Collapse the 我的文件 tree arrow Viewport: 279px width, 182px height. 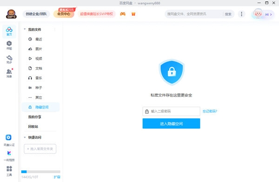pyautogui.click(x=25, y=29)
